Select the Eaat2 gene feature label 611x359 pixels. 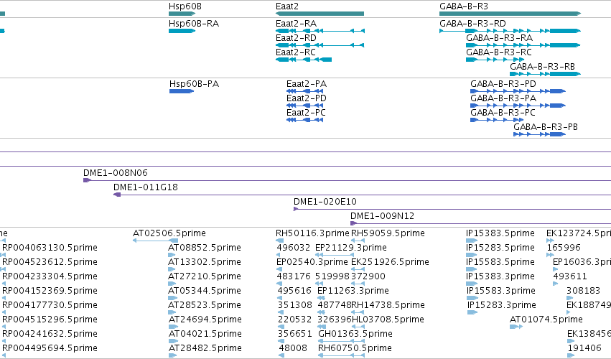pyautogui.click(x=286, y=6)
